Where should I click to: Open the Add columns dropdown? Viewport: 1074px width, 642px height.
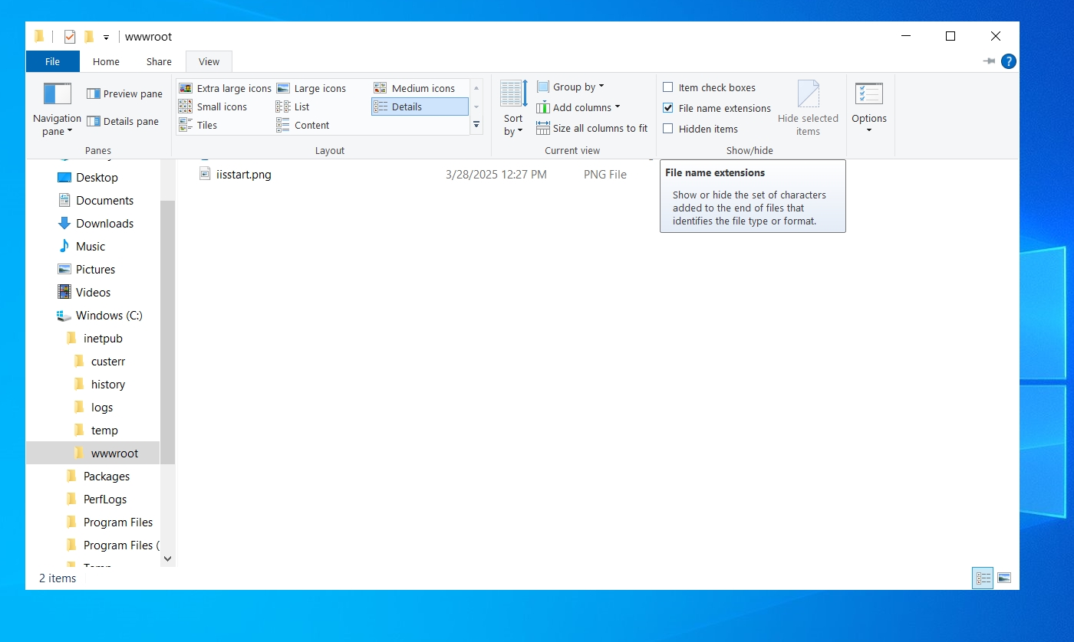[578, 107]
